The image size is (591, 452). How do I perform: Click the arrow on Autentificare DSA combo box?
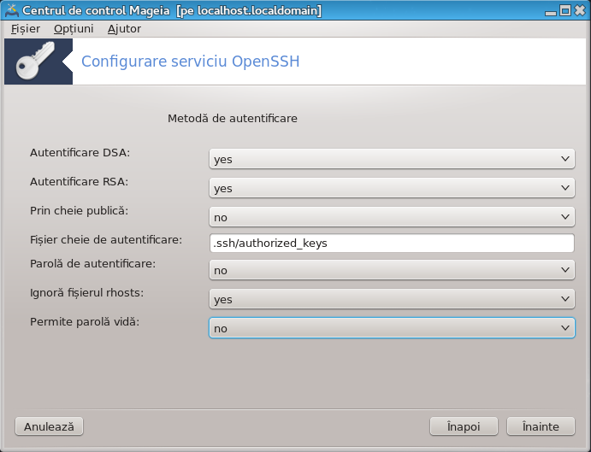(x=565, y=159)
